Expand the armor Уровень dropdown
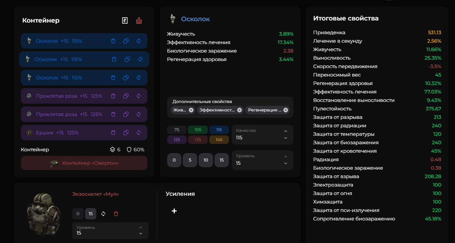The width and height of the screenshot is (455, 243). click(x=110, y=231)
